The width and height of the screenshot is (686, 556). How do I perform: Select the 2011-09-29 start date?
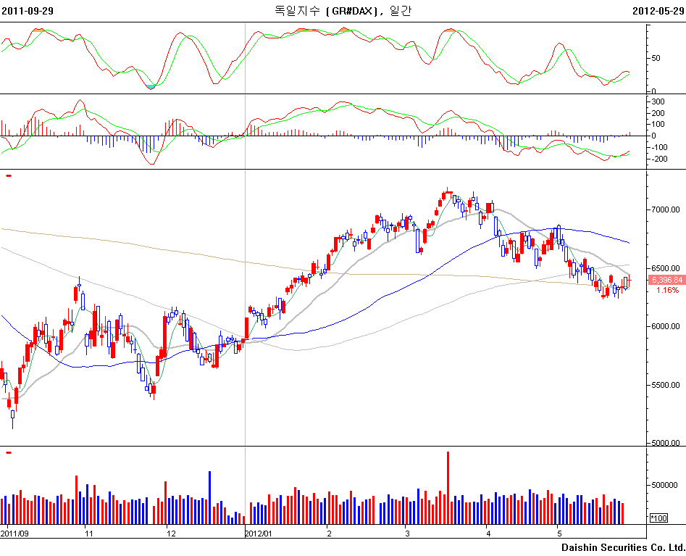27,11
